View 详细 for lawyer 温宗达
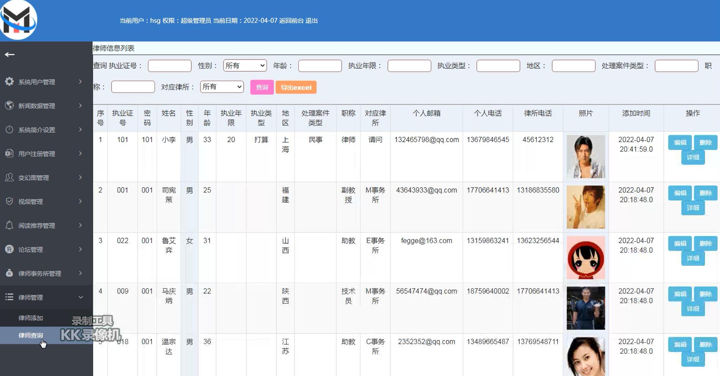This screenshot has width=720, height=376. pyautogui.click(x=693, y=359)
